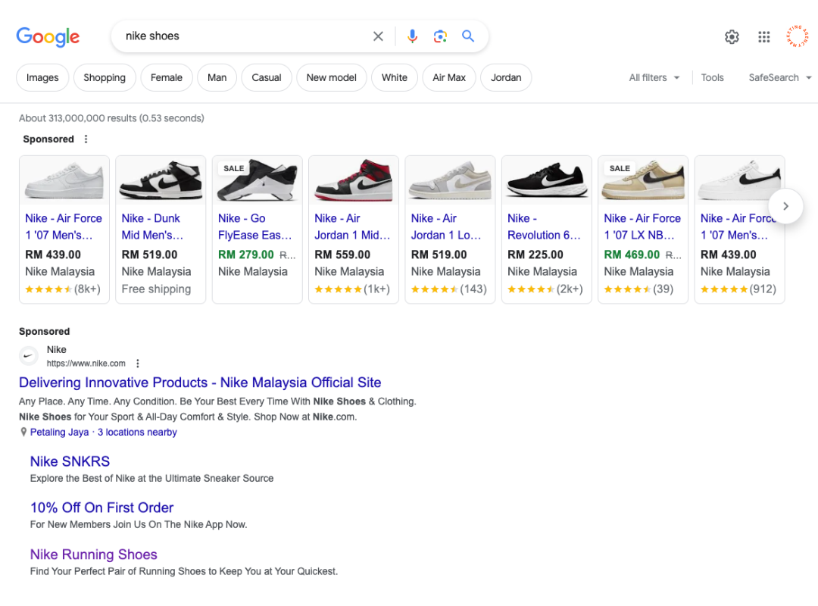Image resolution: width=818 pixels, height=606 pixels.
Task: Clear the search box with X icon
Action: tap(378, 36)
